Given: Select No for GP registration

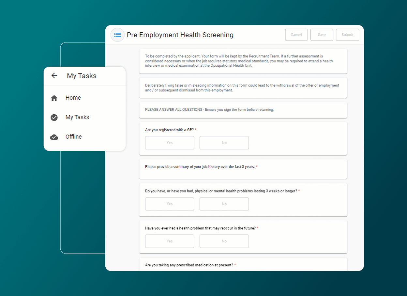Looking at the screenshot, I should coord(224,143).
